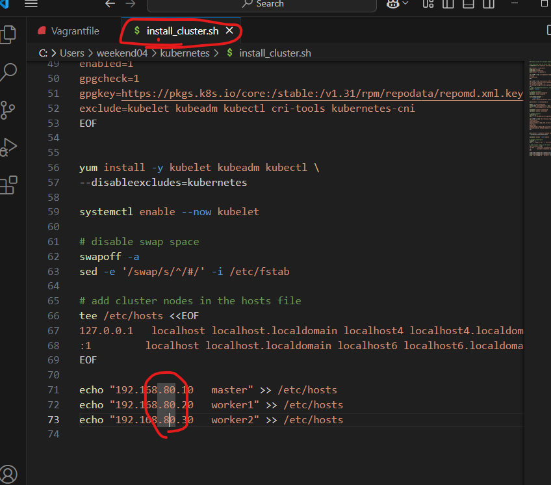This screenshot has height=485, width=551.
Task: Close the install_cluster.sh tab
Action: 229,31
